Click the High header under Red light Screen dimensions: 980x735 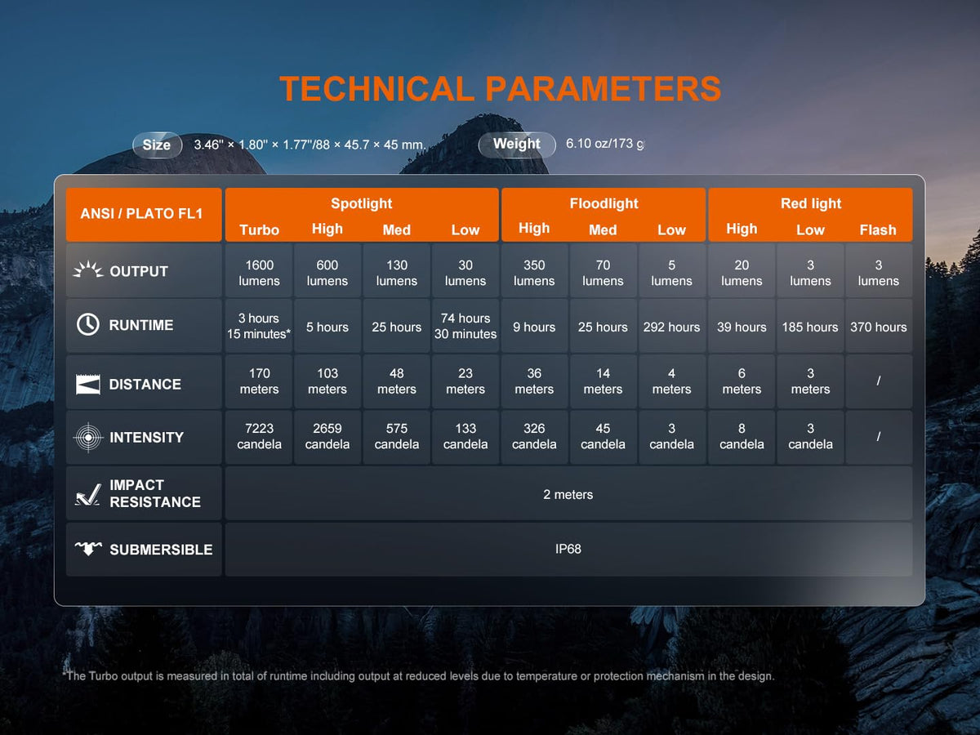[742, 229]
